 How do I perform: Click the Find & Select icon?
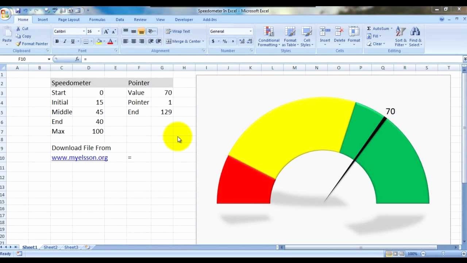(416, 36)
